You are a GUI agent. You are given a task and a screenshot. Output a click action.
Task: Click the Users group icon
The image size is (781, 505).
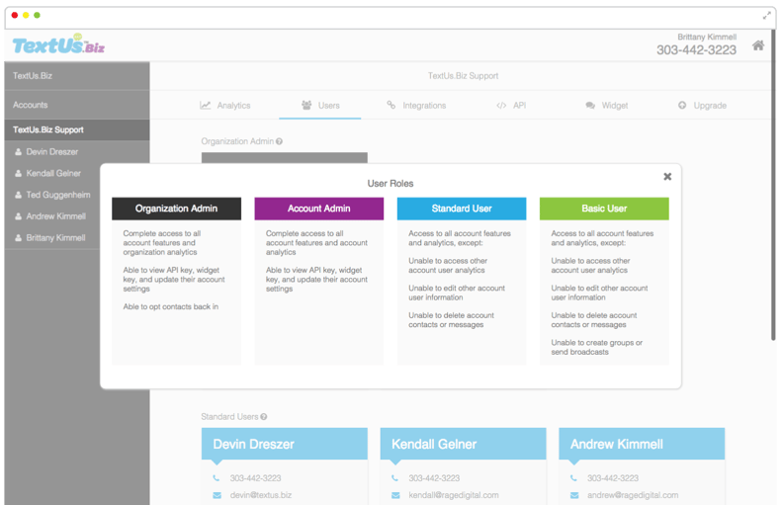tap(306, 105)
